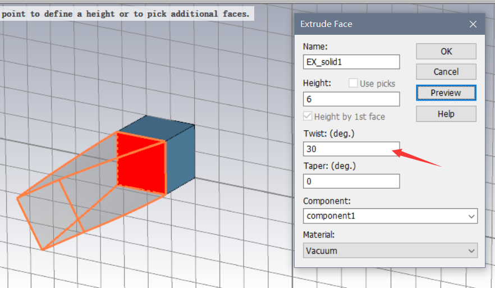This screenshot has width=495, height=288.
Task: Select the red picked face of the cube
Action: pos(141,163)
